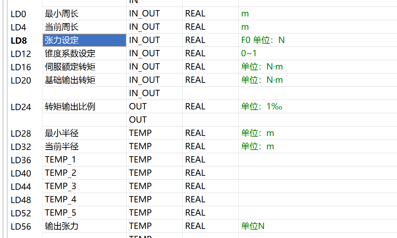Screen dimensions: 397x238
Task: Select the TEMP_5 variable name
Action: [60, 213]
